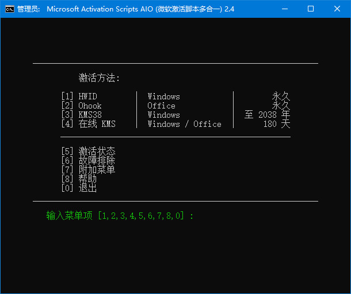Click the '180 天' duration text
The image size is (351, 294).
277,124
